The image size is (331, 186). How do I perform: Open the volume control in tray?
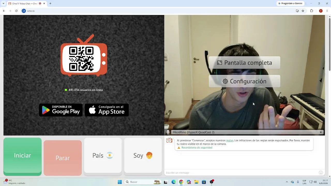[x=315, y=182]
